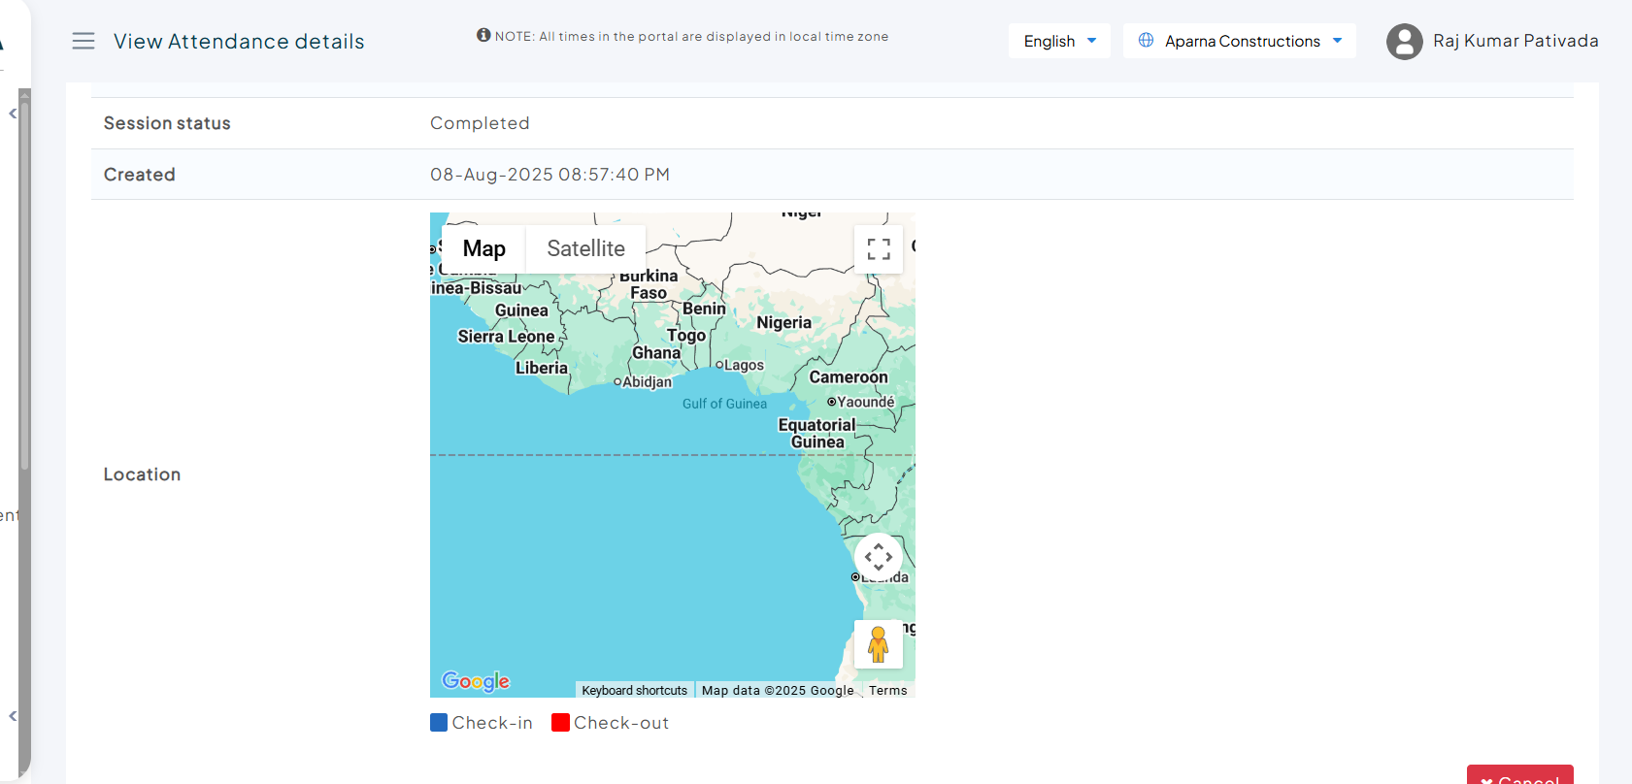The width and height of the screenshot is (1632, 784).
Task: Click Raj Kumar Pativada user name
Action: coord(1515,41)
